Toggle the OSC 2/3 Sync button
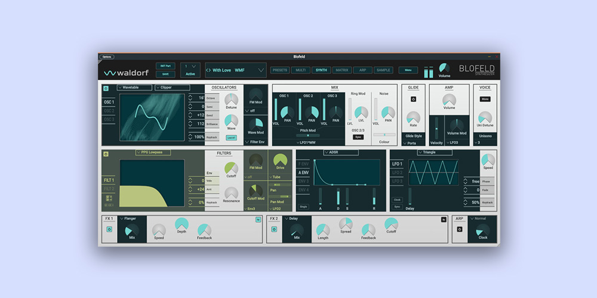This screenshot has height=298, width=597. pos(358,136)
